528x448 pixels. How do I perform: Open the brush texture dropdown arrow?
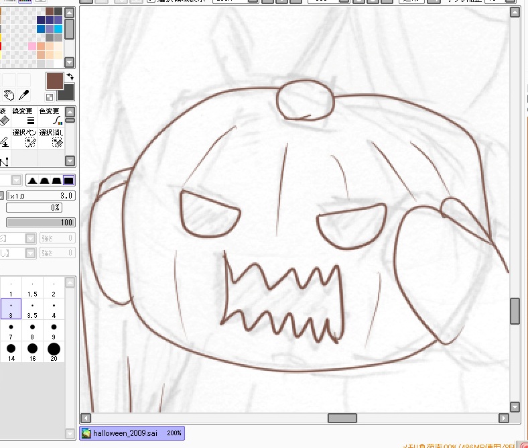tap(30, 253)
